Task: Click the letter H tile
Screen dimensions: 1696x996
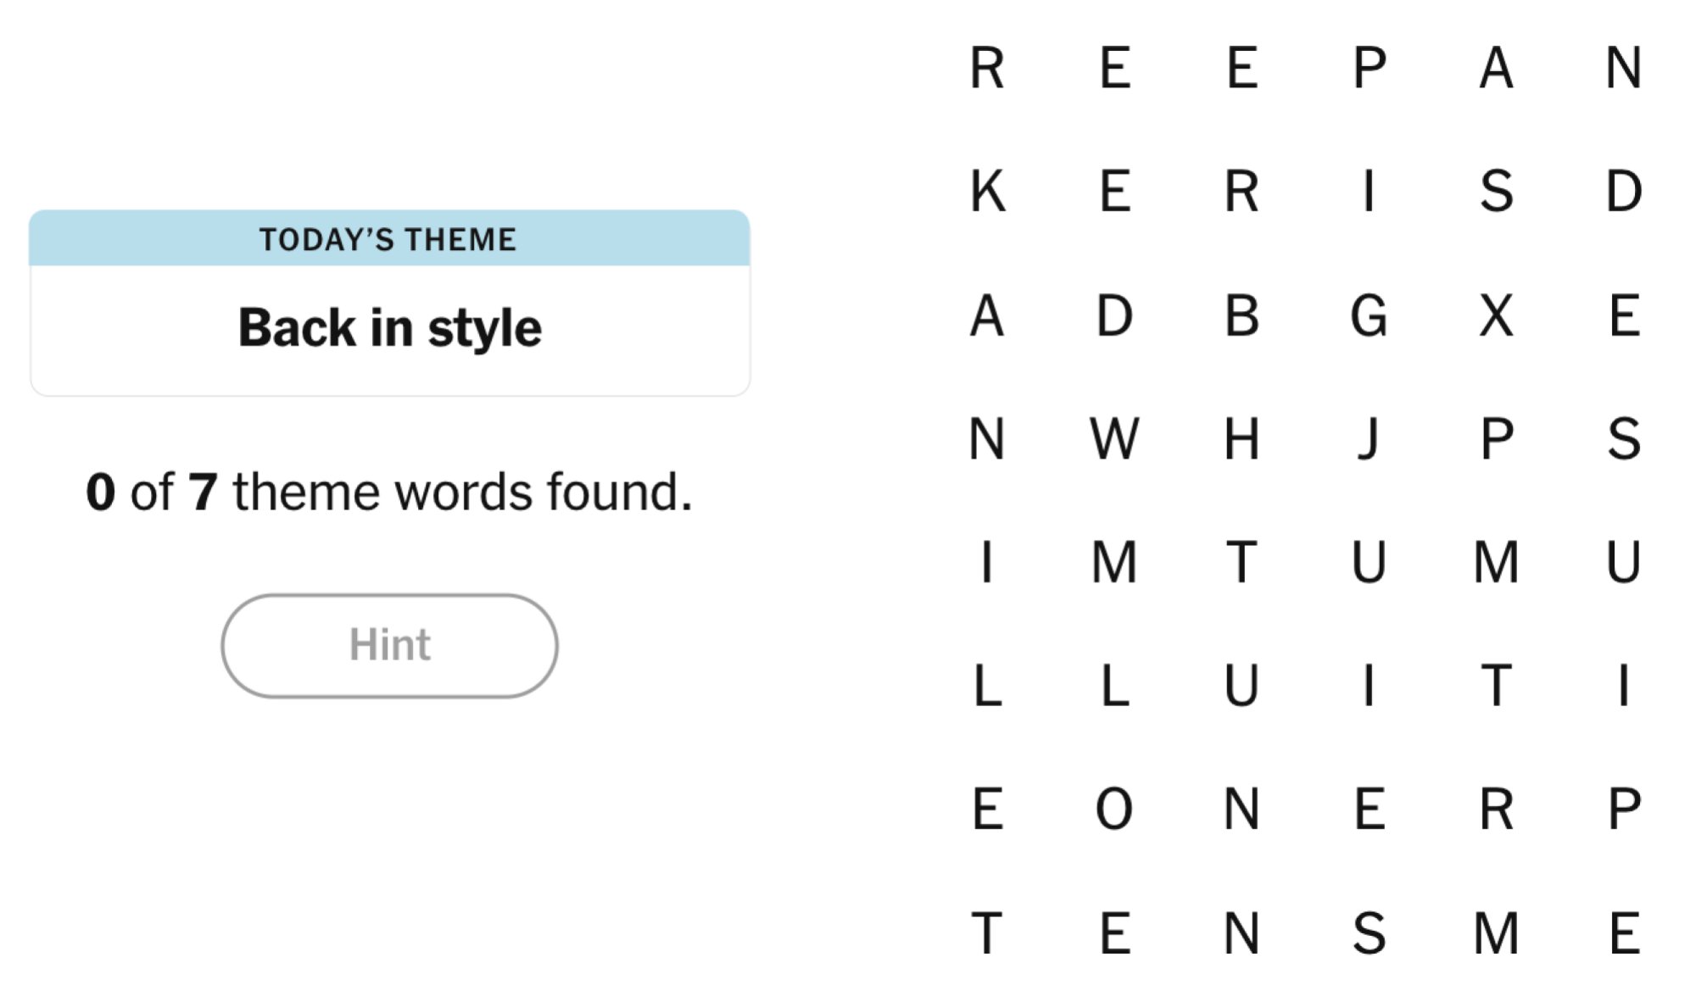Action: [1241, 439]
